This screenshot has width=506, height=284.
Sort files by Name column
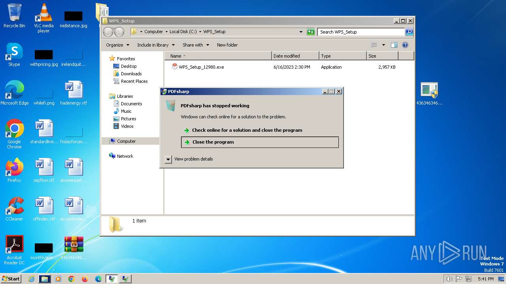point(218,56)
